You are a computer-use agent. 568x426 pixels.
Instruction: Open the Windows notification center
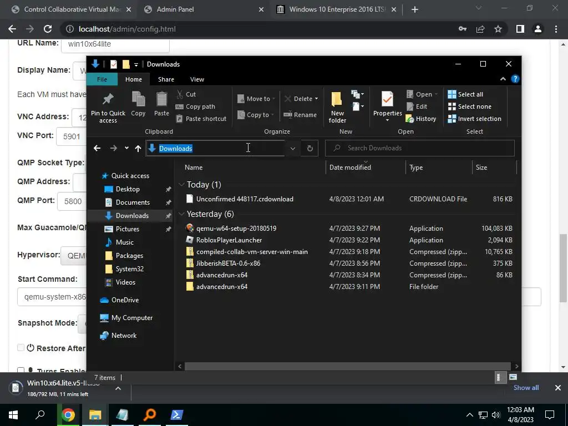(x=550, y=415)
